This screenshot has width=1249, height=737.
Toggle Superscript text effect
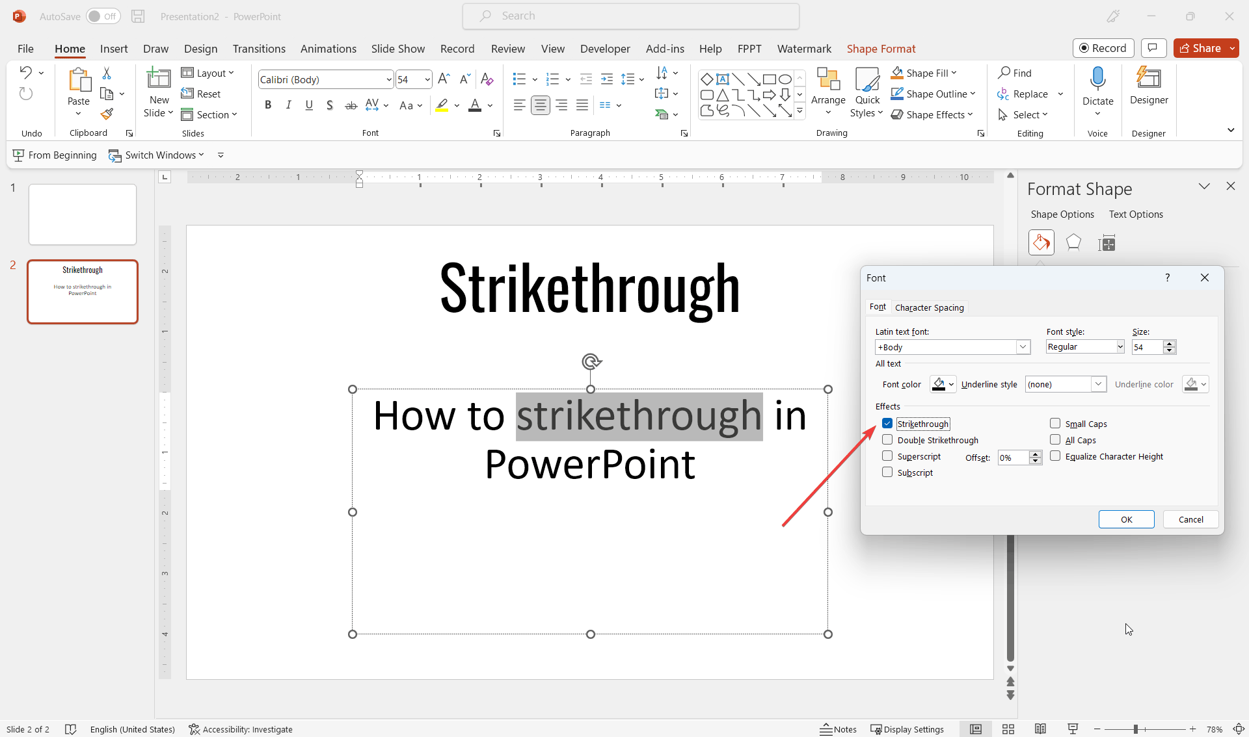click(x=887, y=456)
